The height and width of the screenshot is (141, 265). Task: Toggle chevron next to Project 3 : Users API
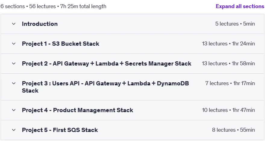[x=14, y=83]
